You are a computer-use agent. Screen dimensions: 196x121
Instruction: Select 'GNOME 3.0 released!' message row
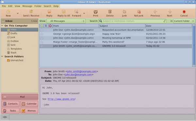pos(116,46)
